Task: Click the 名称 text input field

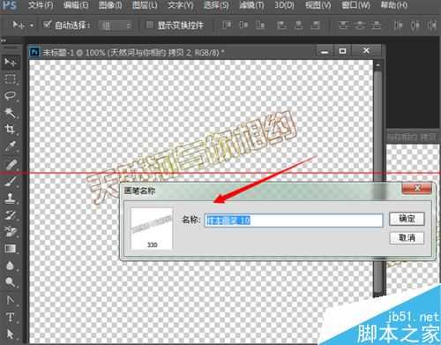Action: point(294,221)
